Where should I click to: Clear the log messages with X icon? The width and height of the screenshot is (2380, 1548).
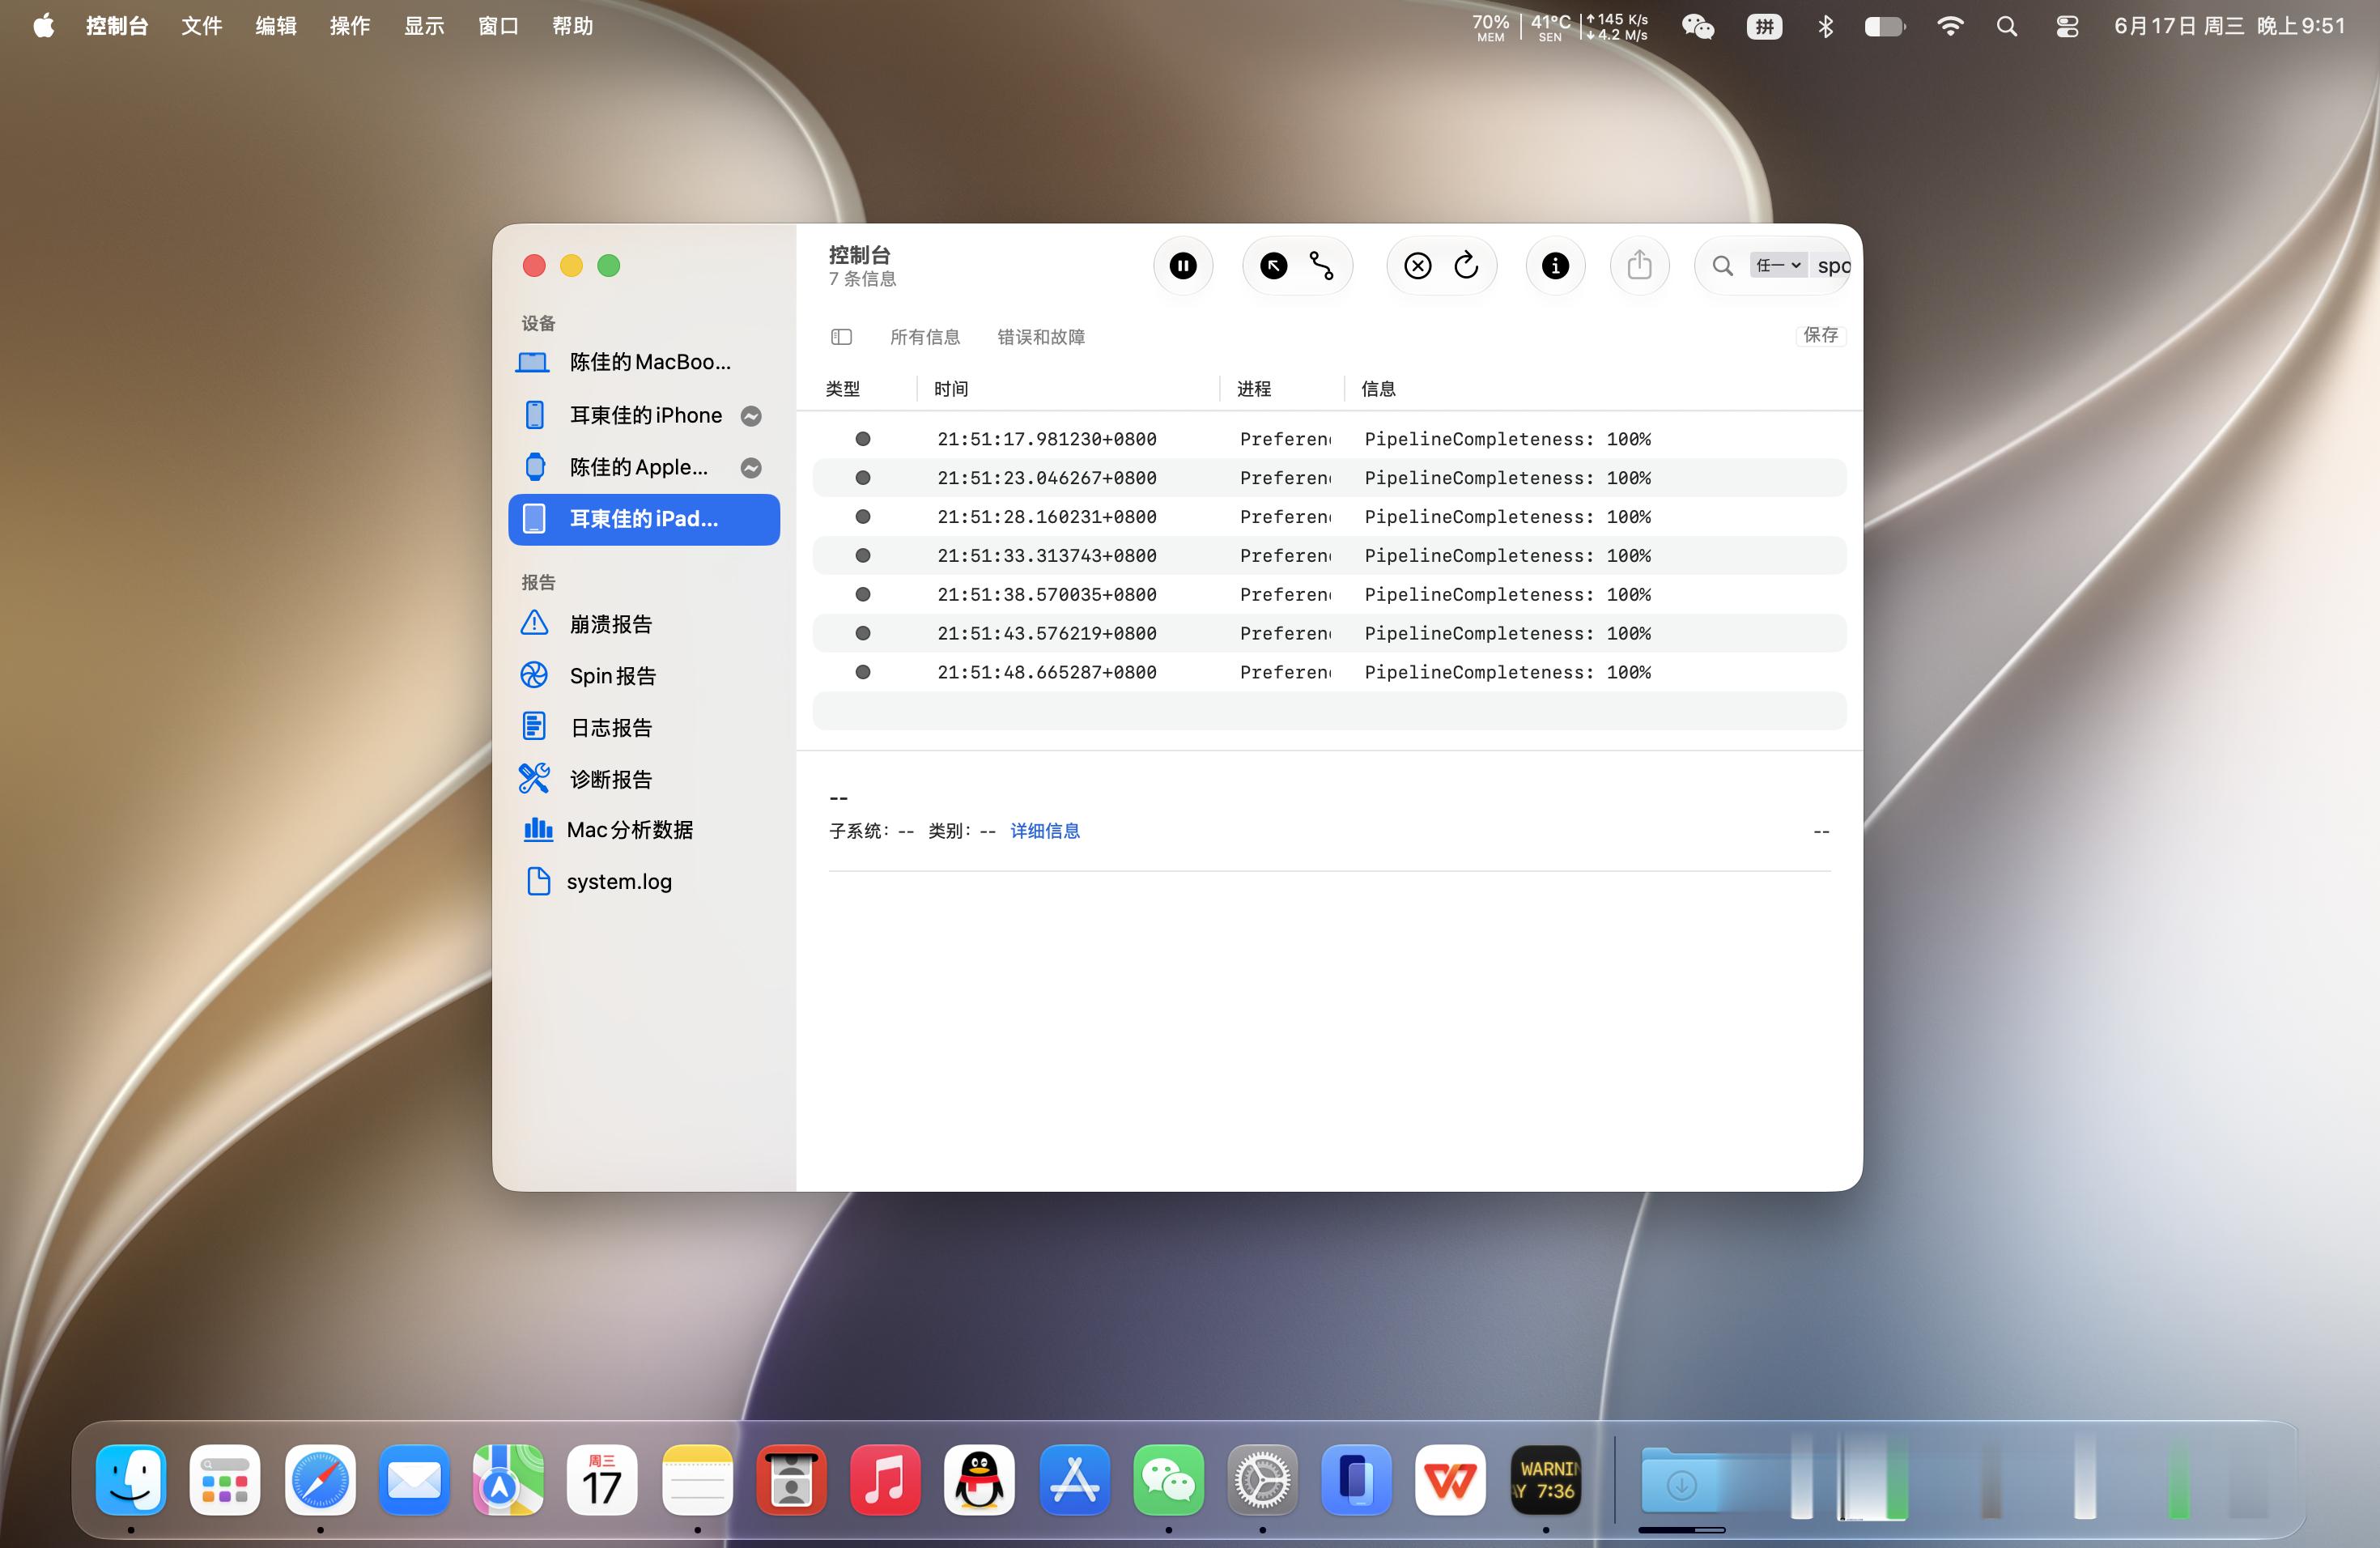tap(1417, 266)
